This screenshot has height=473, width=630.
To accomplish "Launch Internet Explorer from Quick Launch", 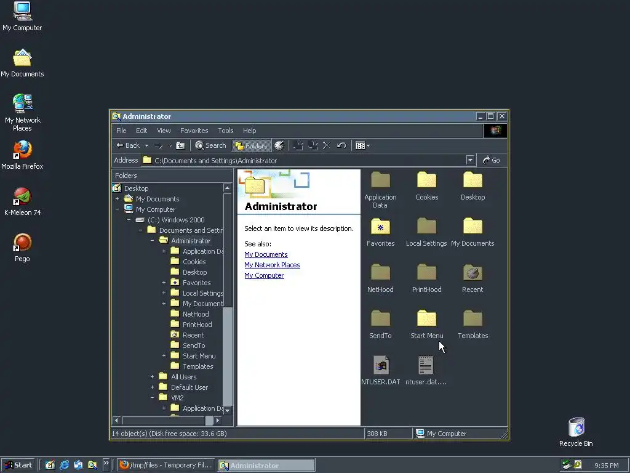I will pyautogui.click(x=64, y=466).
